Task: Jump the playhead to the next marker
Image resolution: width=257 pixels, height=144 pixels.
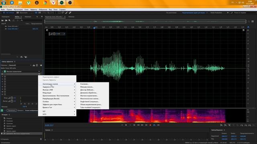Action: point(146,125)
